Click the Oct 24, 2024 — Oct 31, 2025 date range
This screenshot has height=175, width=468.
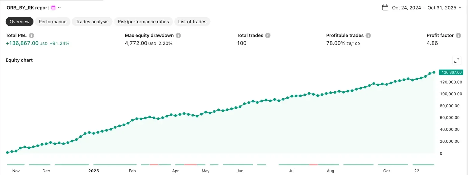click(424, 8)
